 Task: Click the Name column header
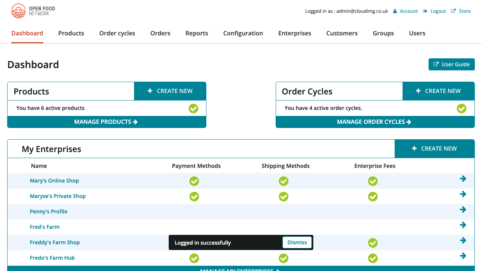[x=39, y=166]
